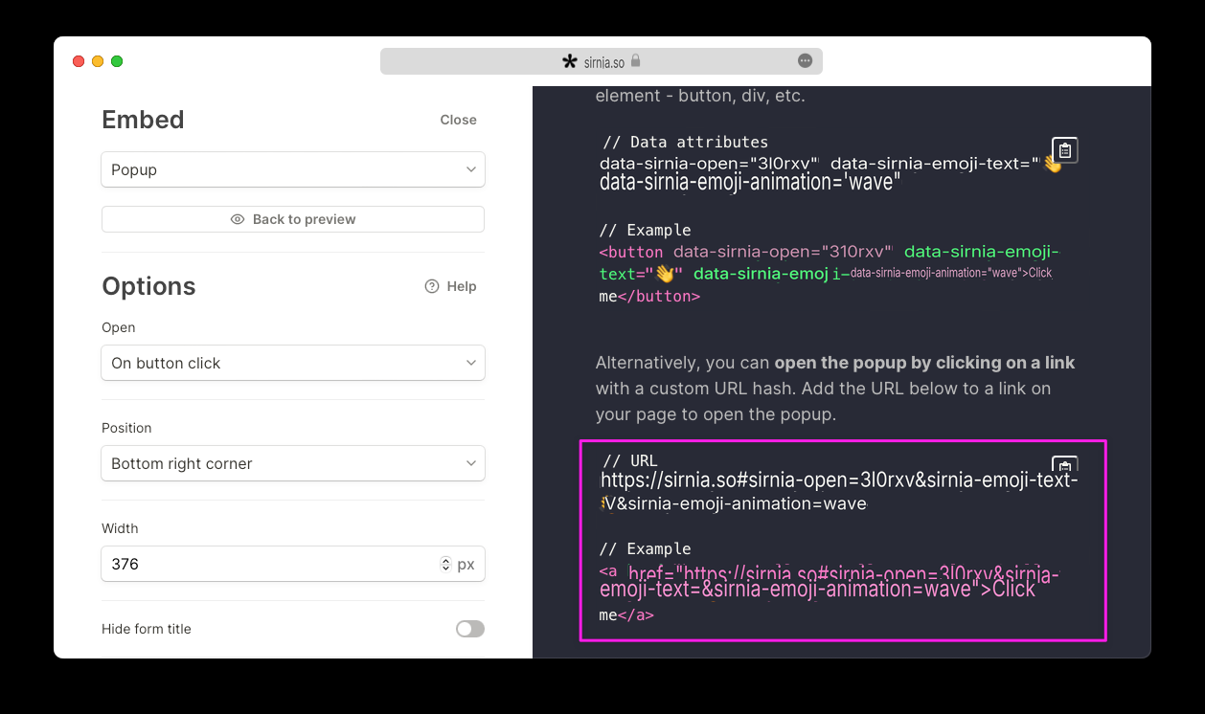
Task: Click the pink <button opening tag in example
Action: pyautogui.click(x=631, y=252)
